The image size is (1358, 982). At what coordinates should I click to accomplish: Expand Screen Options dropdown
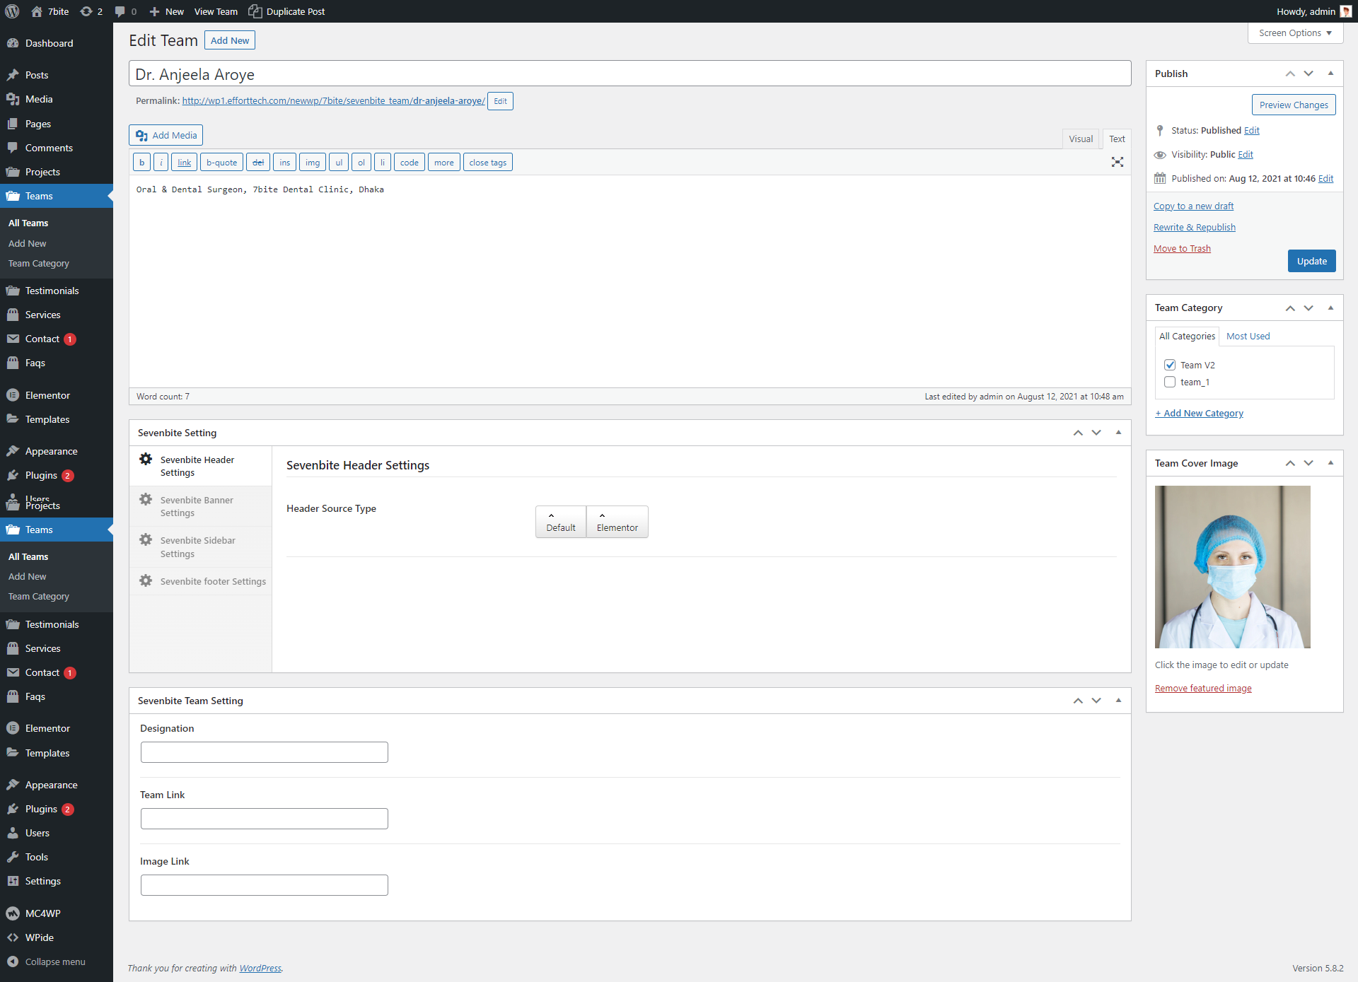(x=1295, y=33)
